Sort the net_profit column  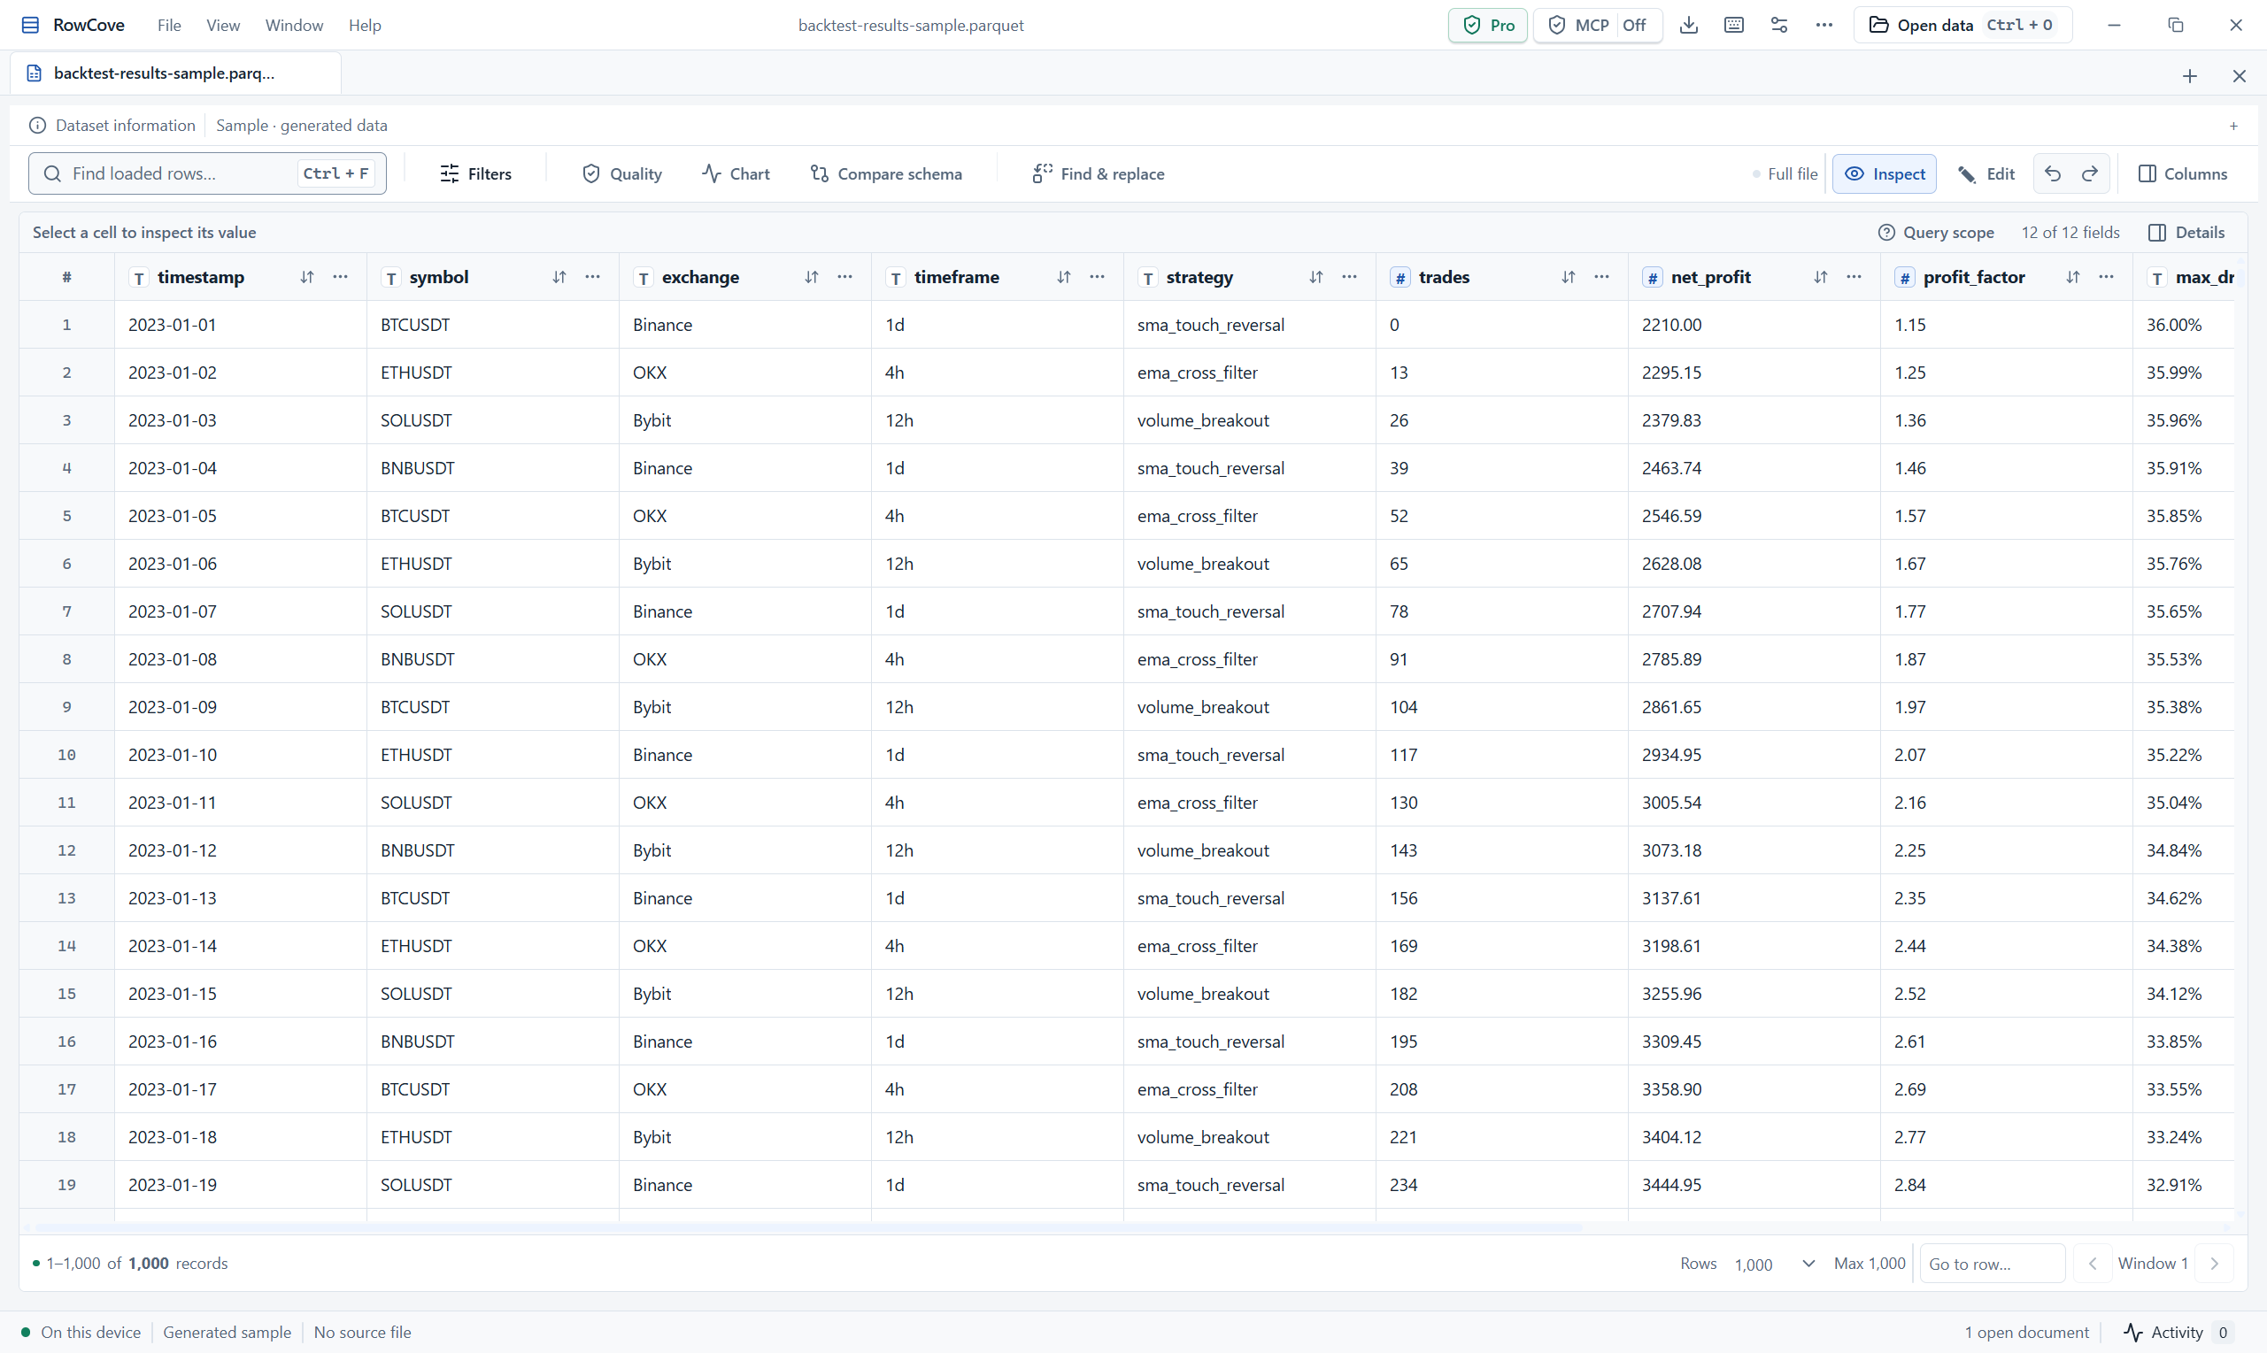point(1820,277)
